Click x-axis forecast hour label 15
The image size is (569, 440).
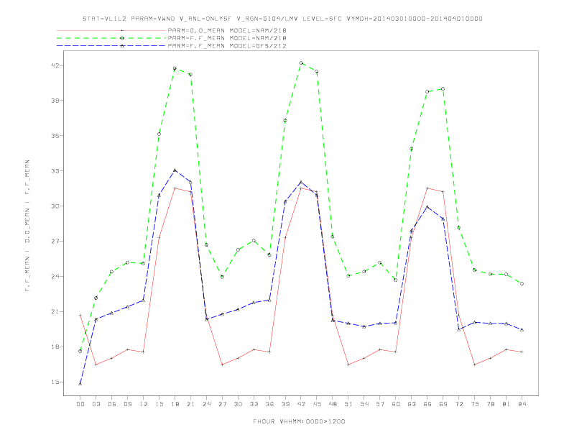click(159, 404)
